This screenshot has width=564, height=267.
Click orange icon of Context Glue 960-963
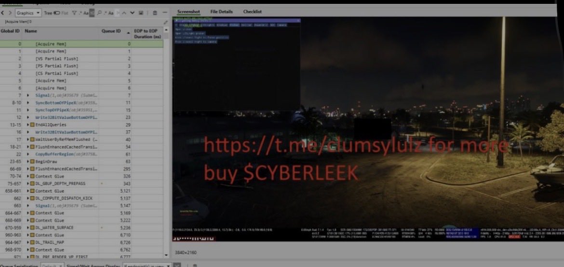32,235
